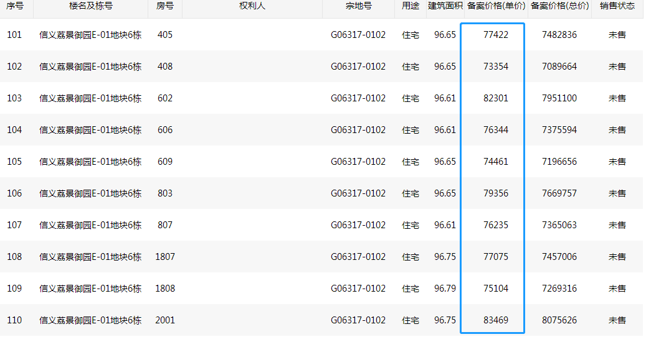Click 未售 status in row 107
Screen dimensions: 646x342
tap(617, 225)
